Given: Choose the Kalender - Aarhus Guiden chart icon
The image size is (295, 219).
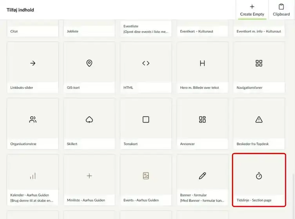Looking at the screenshot, I should point(33,176).
